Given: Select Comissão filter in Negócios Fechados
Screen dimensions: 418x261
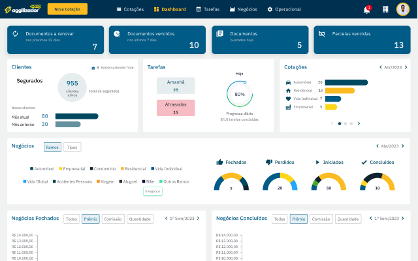Looking at the screenshot, I should (113, 219).
